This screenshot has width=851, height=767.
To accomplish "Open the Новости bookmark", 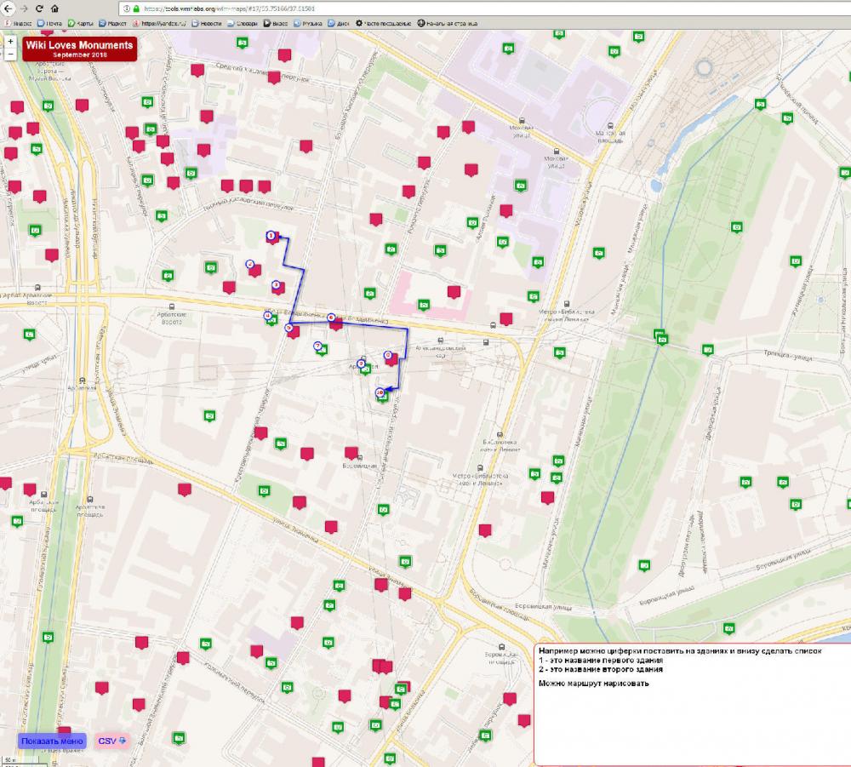I will pos(207,23).
